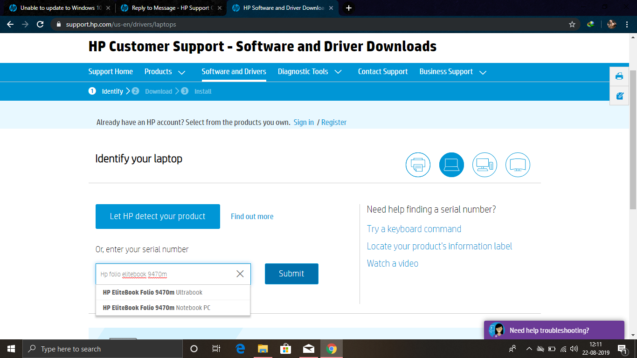The width and height of the screenshot is (637, 358).
Task: Choose the HP EliteBook Folio 9470m Ultrabook suggestion
Action: pyautogui.click(x=173, y=292)
